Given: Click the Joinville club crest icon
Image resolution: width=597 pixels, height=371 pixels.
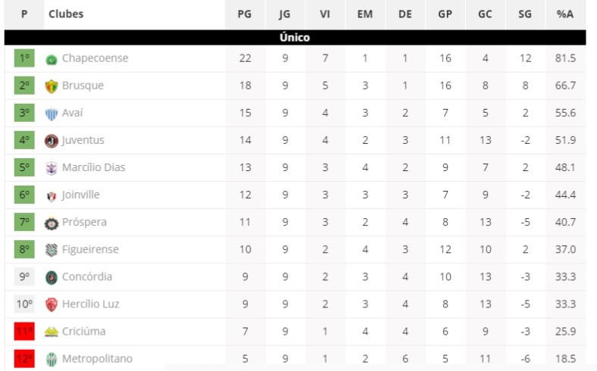Looking at the screenshot, I should pos(52,196).
